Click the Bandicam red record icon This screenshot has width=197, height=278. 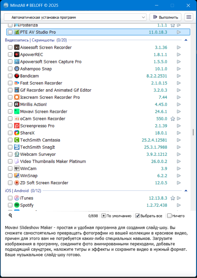(17, 76)
